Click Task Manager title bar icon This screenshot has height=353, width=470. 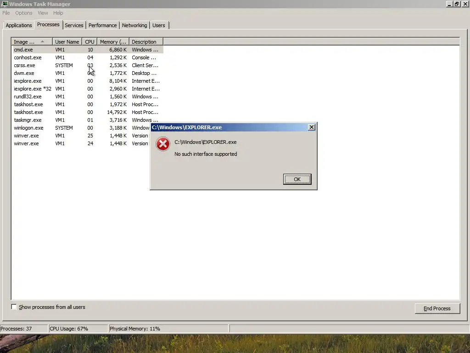5,4
